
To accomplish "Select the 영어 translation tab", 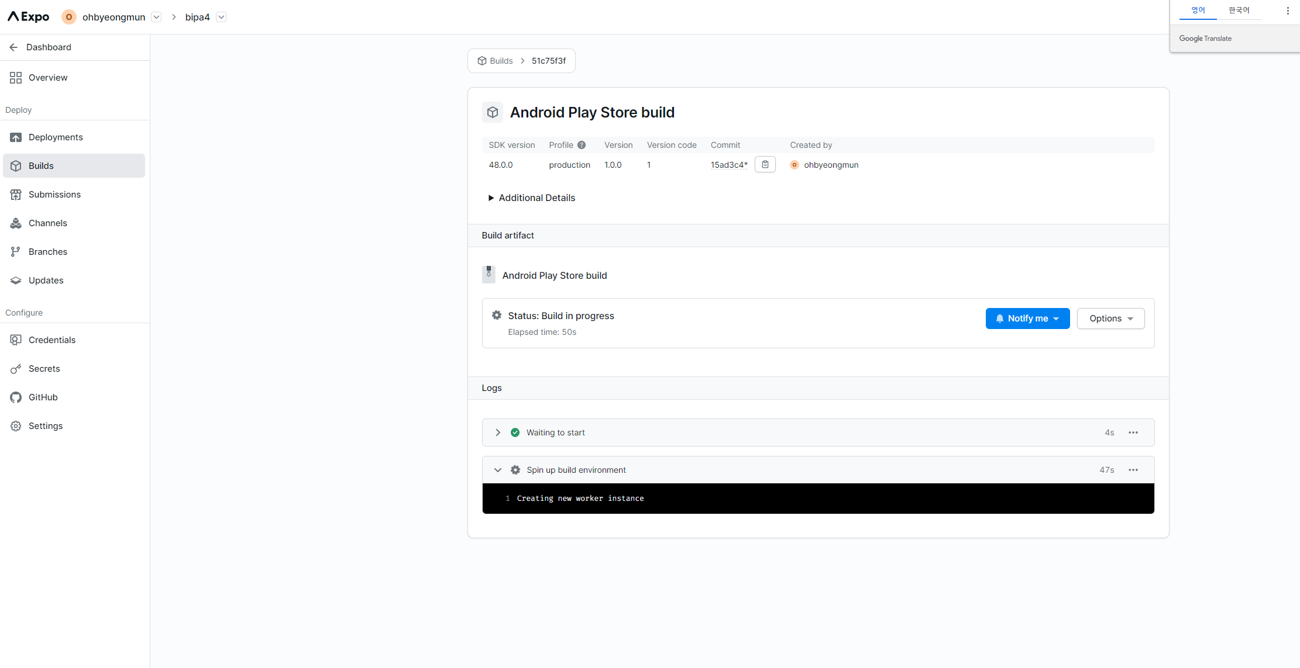I will [1198, 11].
